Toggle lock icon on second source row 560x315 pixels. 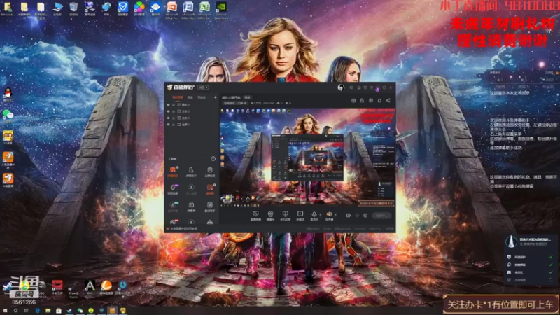(174, 111)
